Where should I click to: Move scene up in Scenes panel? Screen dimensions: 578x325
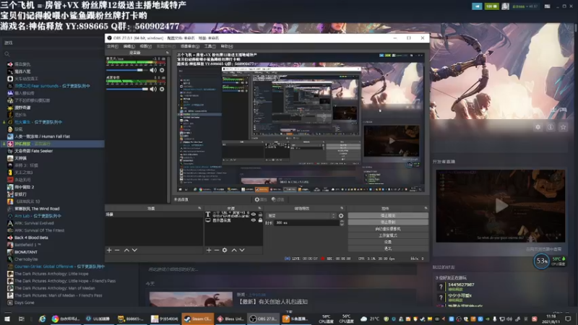click(126, 250)
